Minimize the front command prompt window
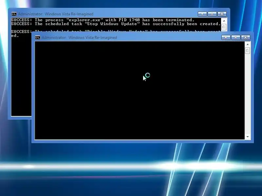The image size is (262, 196). click(x=226, y=37)
